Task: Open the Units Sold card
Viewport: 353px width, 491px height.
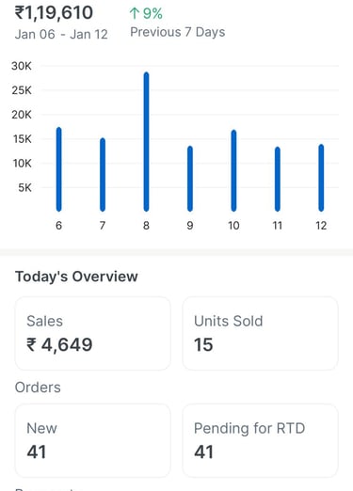Action: (x=260, y=334)
